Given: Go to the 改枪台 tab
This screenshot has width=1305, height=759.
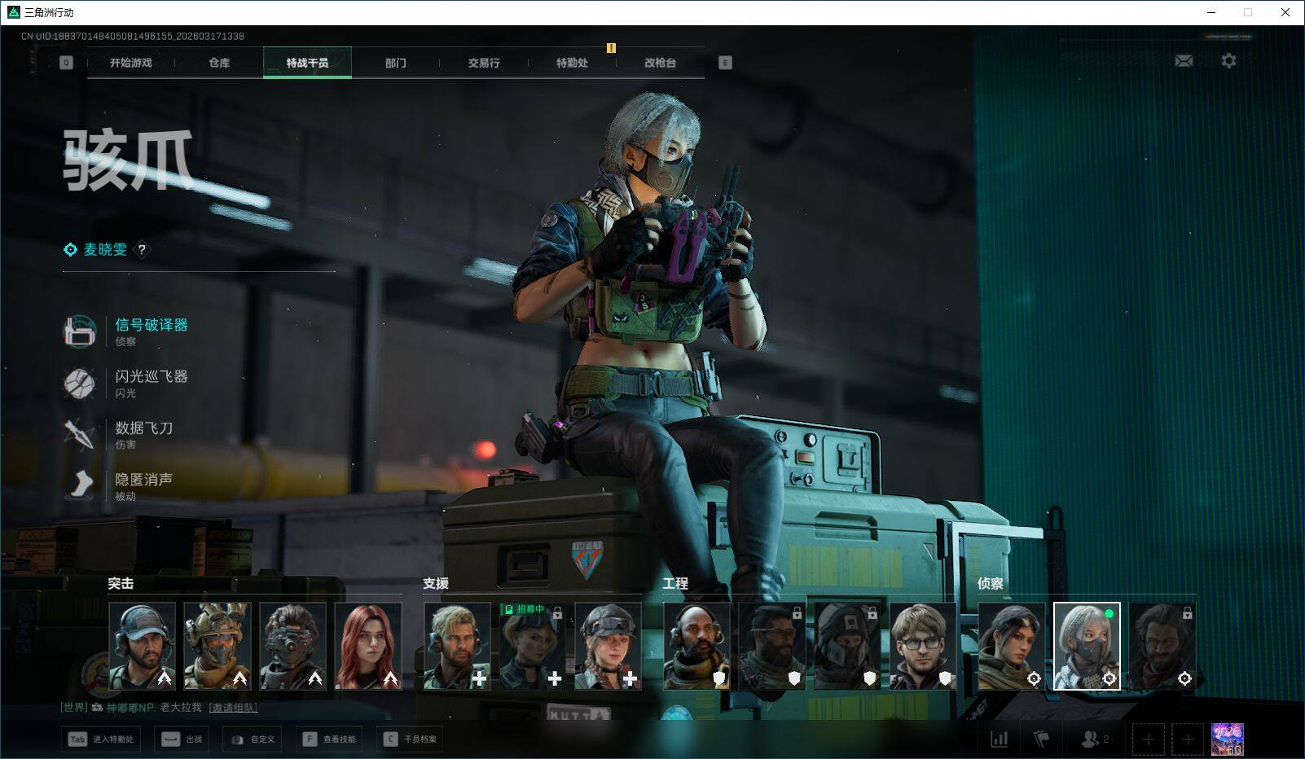Looking at the screenshot, I should (x=660, y=63).
